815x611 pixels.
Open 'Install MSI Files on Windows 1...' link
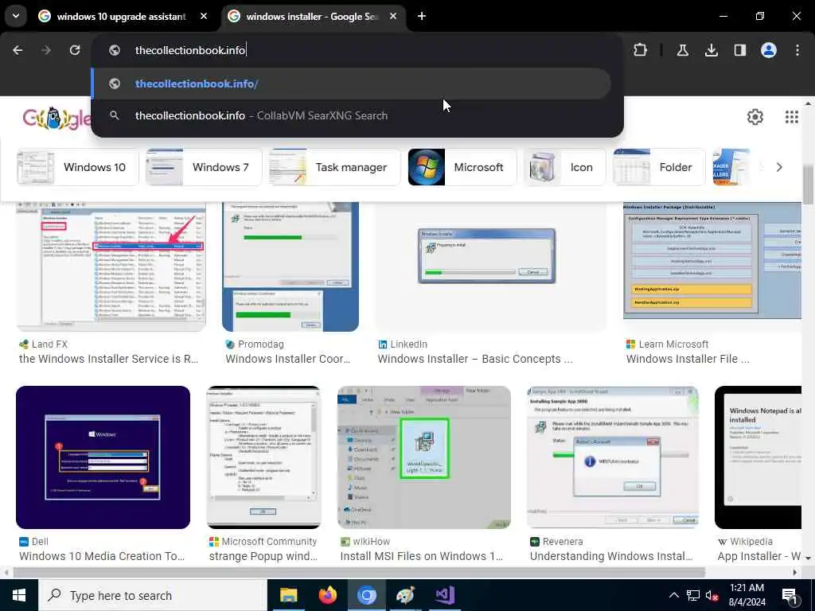[422, 556]
